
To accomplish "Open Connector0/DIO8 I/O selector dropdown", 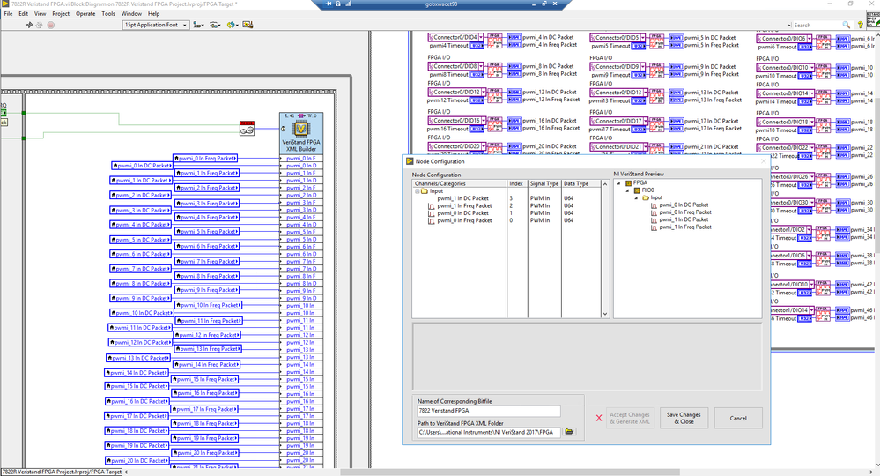I will pos(480,66).
